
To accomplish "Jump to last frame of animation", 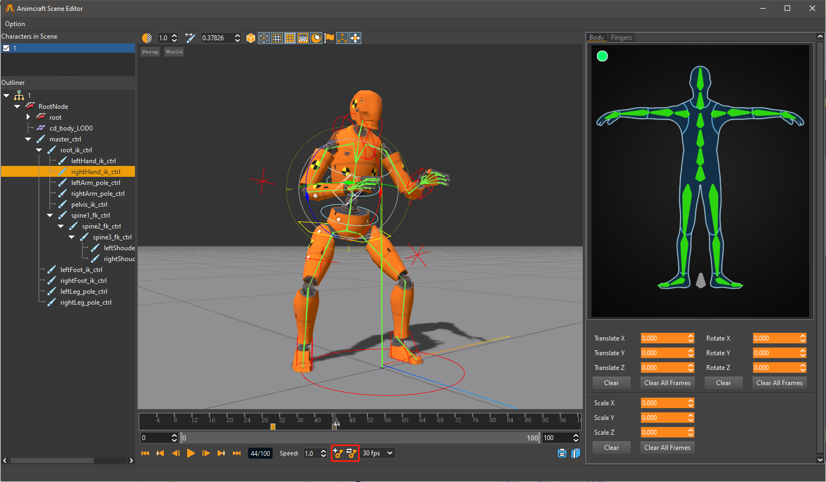I will click(x=237, y=453).
